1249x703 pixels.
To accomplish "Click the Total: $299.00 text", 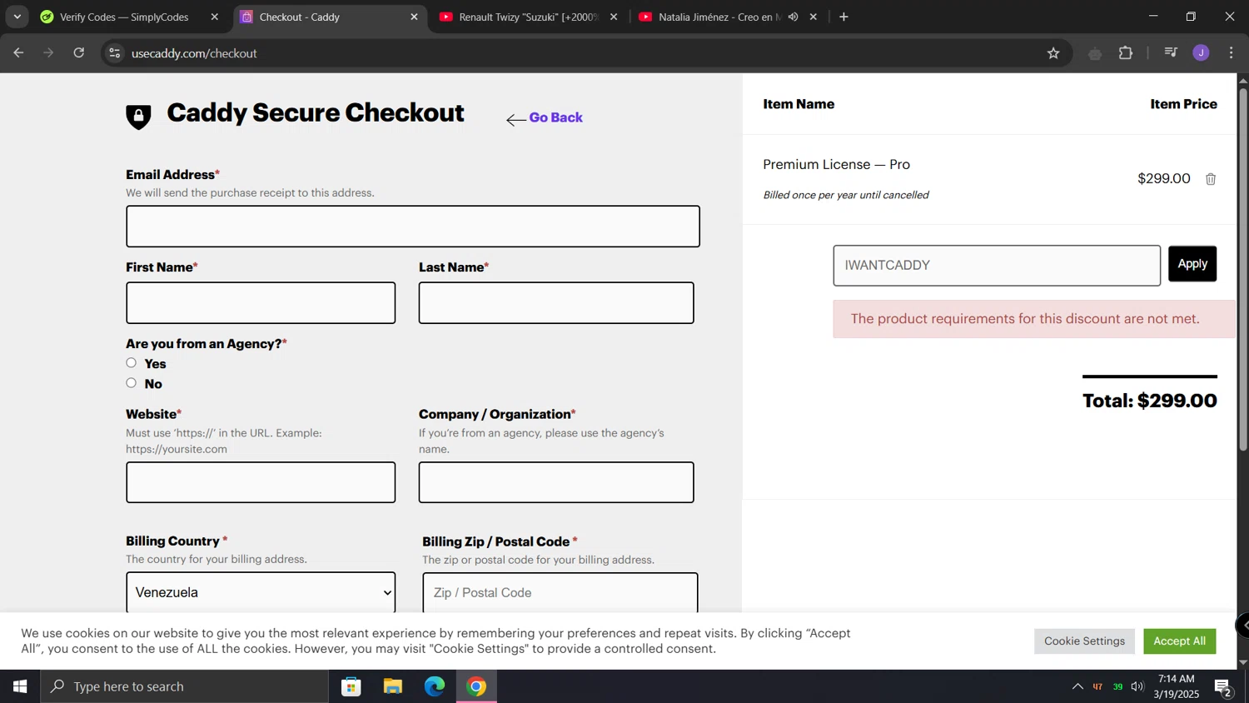I will (1150, 401).
